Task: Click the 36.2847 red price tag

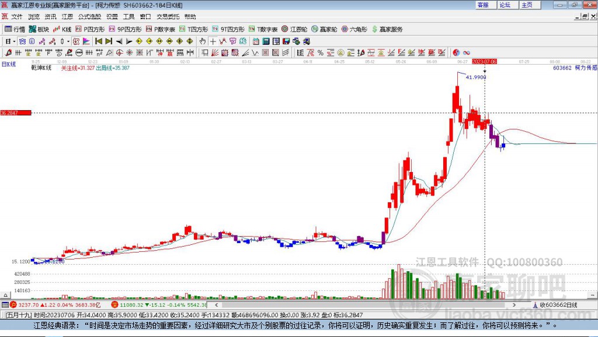Action: [16, 113]
